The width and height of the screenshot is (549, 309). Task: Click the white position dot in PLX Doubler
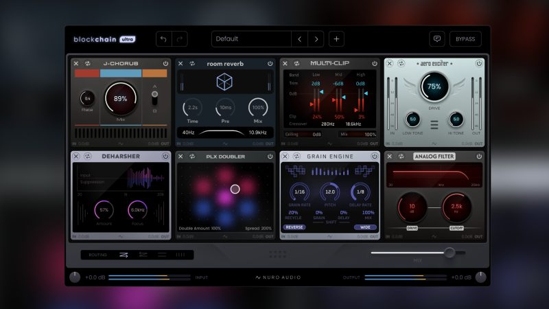tap(235, 190)
